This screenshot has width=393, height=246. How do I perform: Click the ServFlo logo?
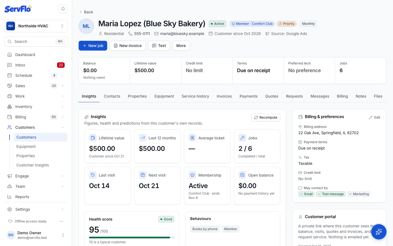coord(18,9)
